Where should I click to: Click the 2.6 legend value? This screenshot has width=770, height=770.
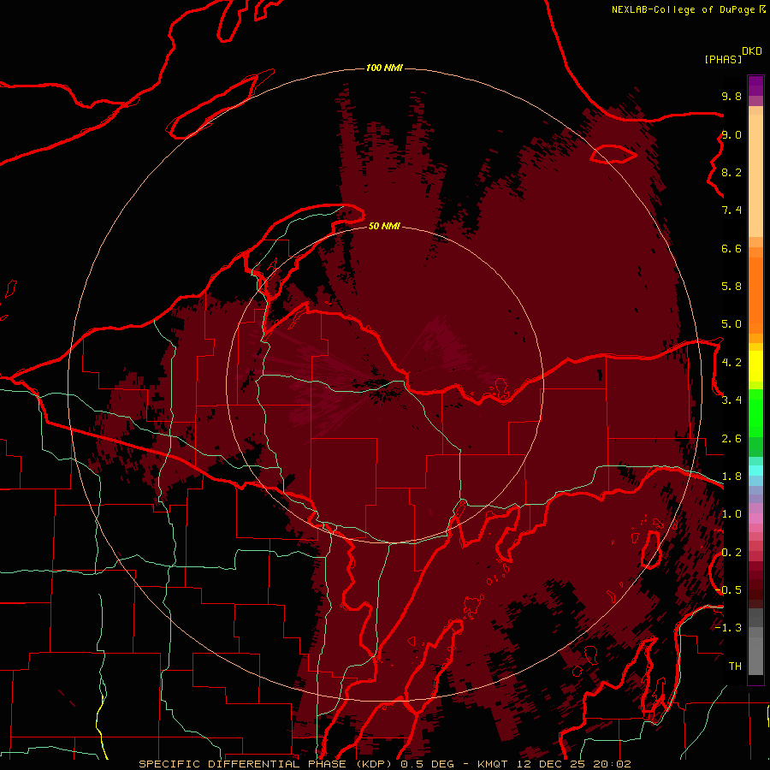click(x=731, y=439)
